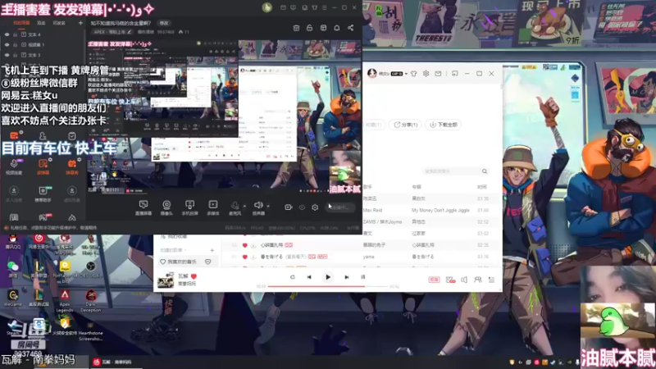Toggle visibility of layer 视频播 1
The height and width of the screenshot is (369, 656).
pyautogui.click(x=7, y=44)
